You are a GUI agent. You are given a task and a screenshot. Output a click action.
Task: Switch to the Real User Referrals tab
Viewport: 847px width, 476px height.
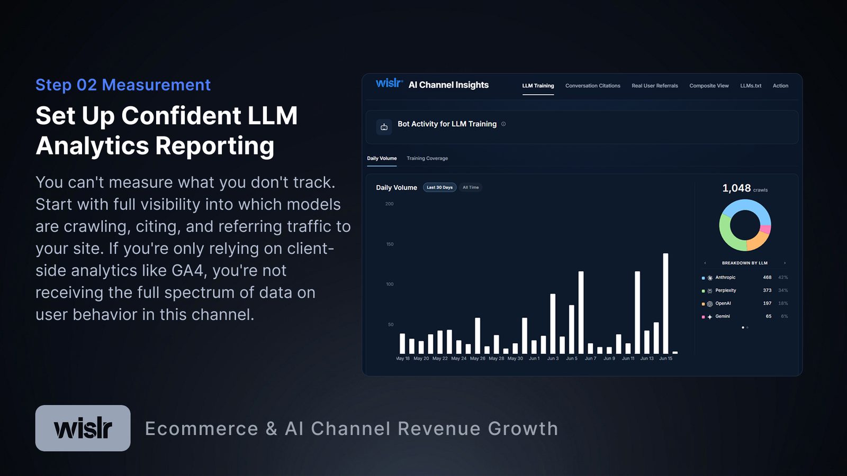pos(655,86)
